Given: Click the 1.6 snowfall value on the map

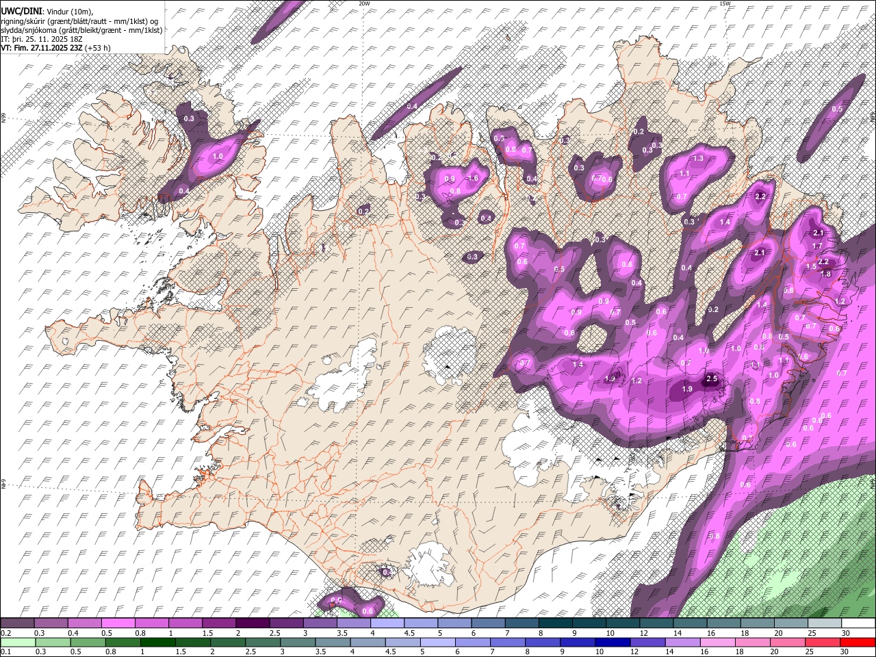Looking at the screenshot, I should click(473, 178).
